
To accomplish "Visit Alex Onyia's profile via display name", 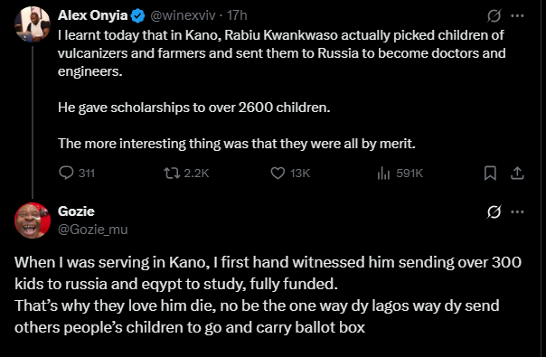I will (x=92, y=15).
